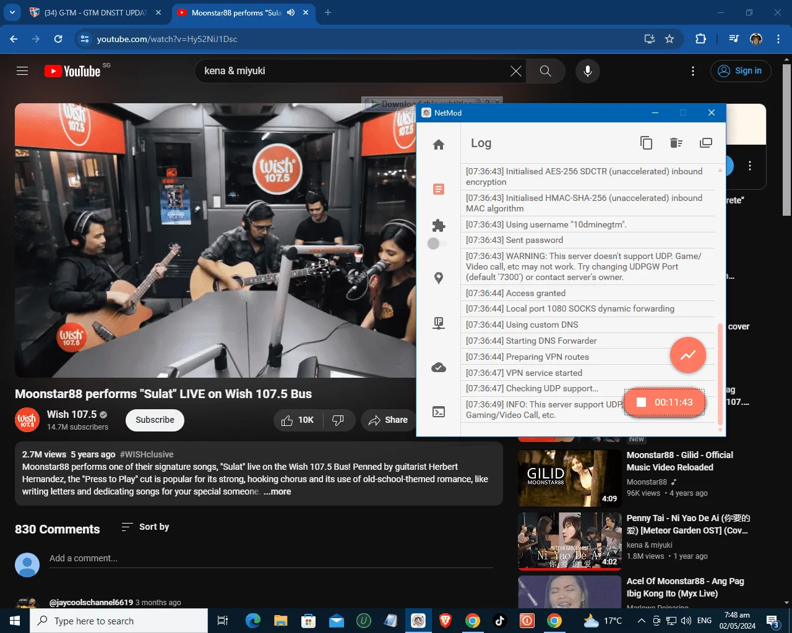Open the Sort by comments dropdown
792x633 pixels.
coord(145,527)
